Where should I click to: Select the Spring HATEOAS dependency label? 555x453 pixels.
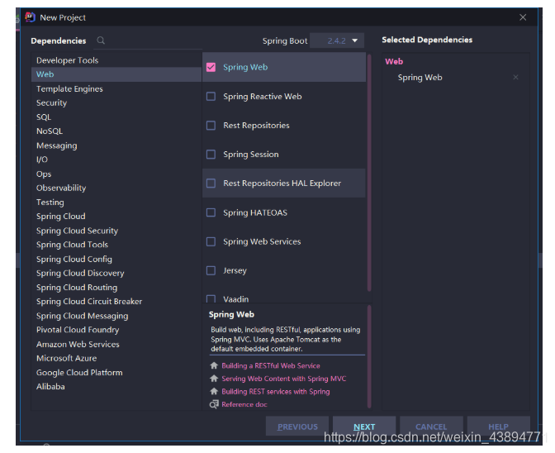coord(255,212)
